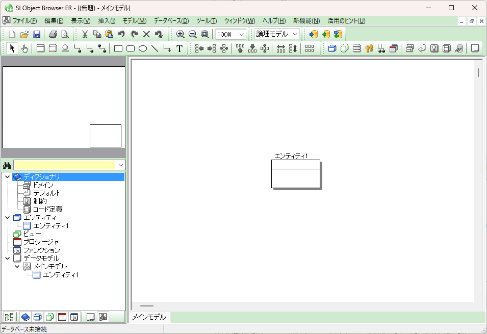Click the align top icon
The image size is (487, 334).
pyautogui.click(x=240, y=48)
